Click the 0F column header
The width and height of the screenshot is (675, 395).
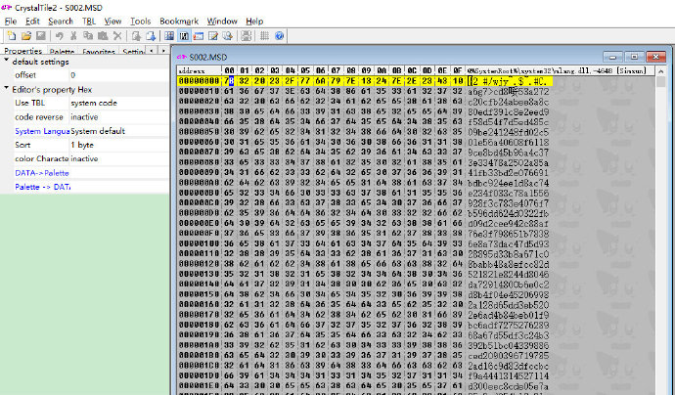tap(457, 70)
